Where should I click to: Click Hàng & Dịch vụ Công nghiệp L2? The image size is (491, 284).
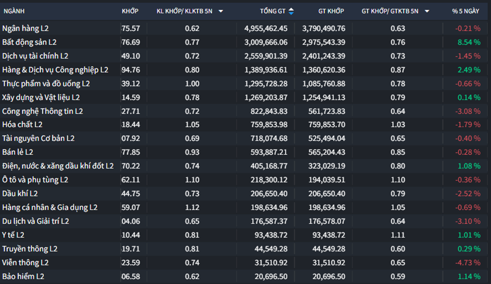(x=55, y=70)
